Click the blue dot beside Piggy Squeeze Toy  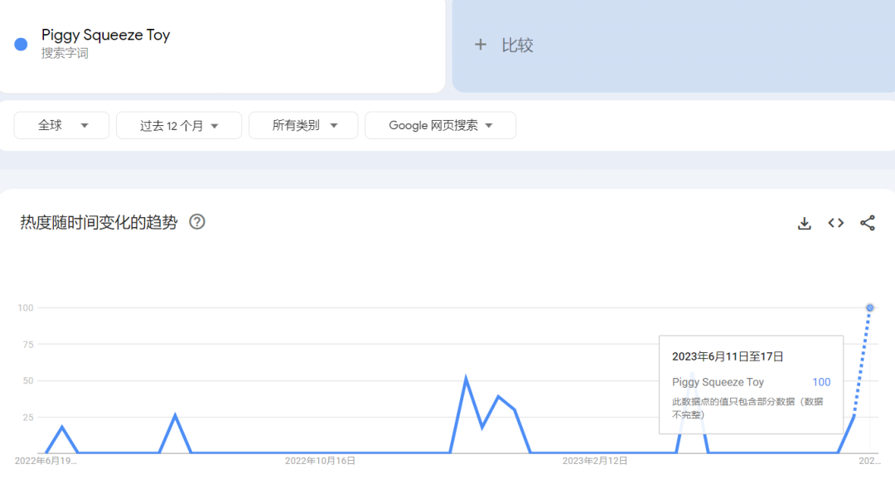(22, 45)
